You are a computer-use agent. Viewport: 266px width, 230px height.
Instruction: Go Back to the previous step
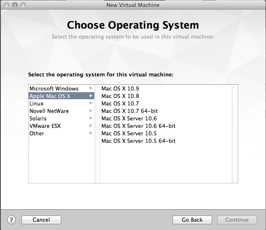tap(192, 220)
